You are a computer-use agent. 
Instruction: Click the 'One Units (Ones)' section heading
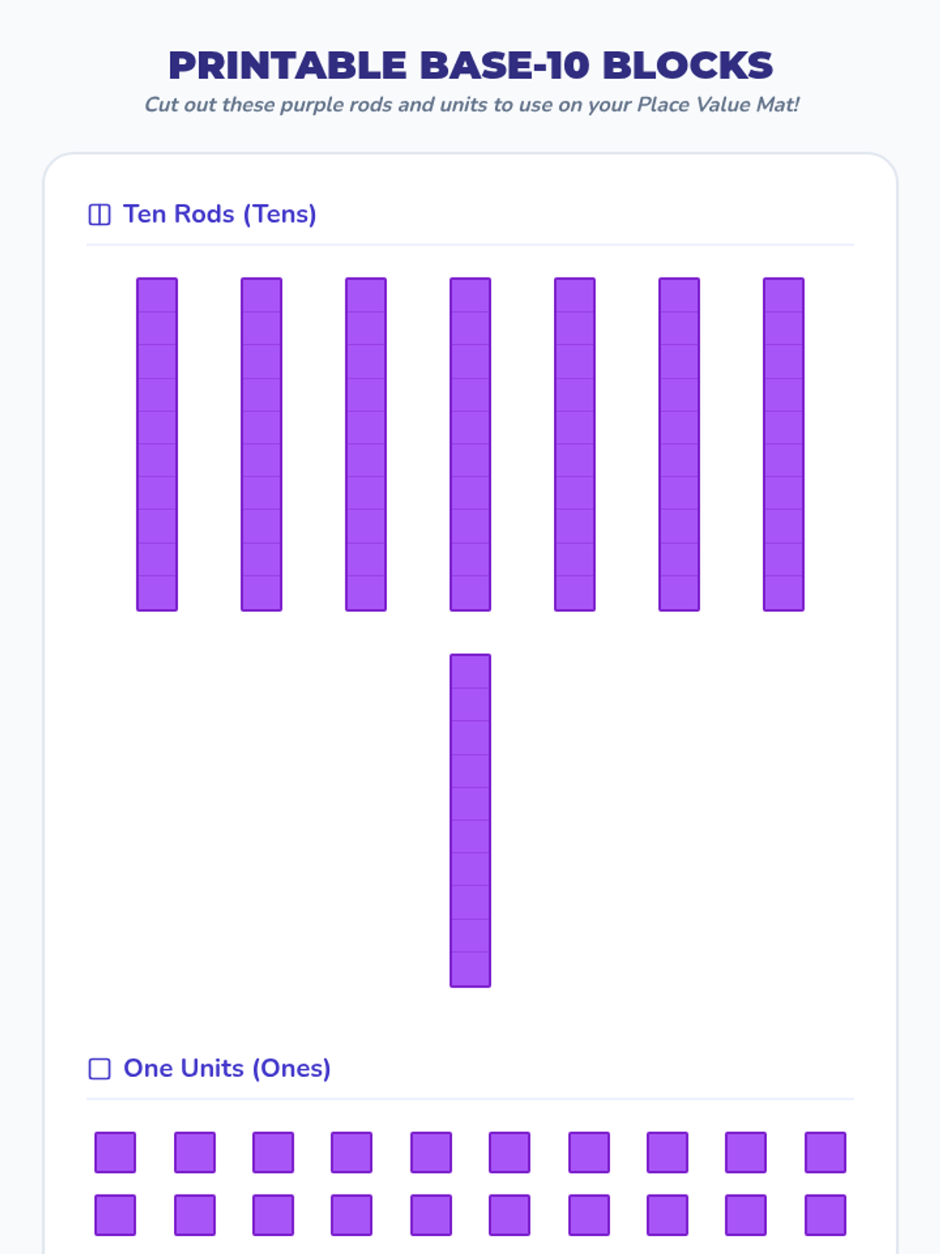pos(227,1068)
